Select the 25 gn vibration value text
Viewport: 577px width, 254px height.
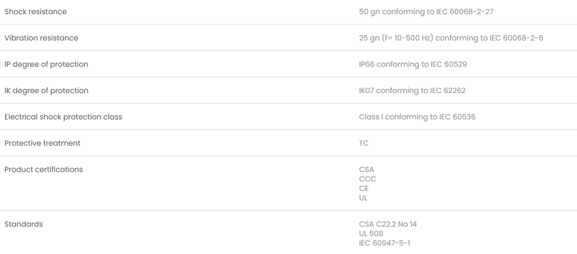coord(451,38)
